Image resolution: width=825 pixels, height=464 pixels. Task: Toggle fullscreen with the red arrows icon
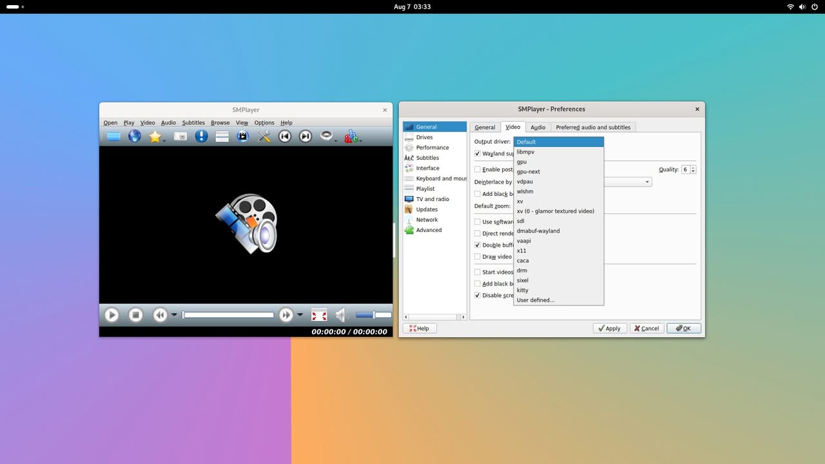tap(319, 315)
